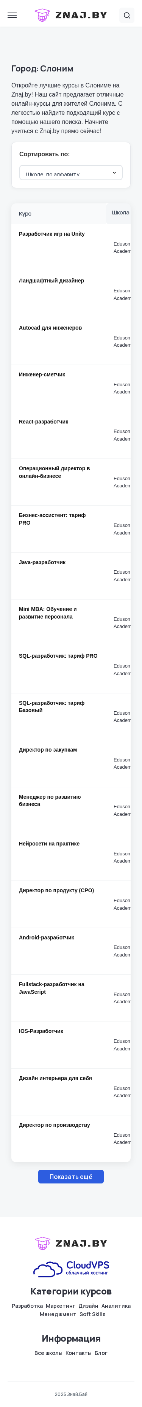Click the ZNAJ.BY header logo

point(71,15)
